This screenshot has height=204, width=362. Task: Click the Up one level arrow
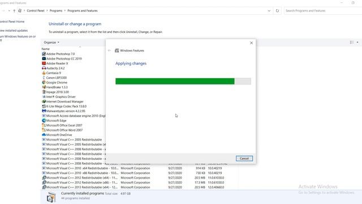(x=14, y=11)
